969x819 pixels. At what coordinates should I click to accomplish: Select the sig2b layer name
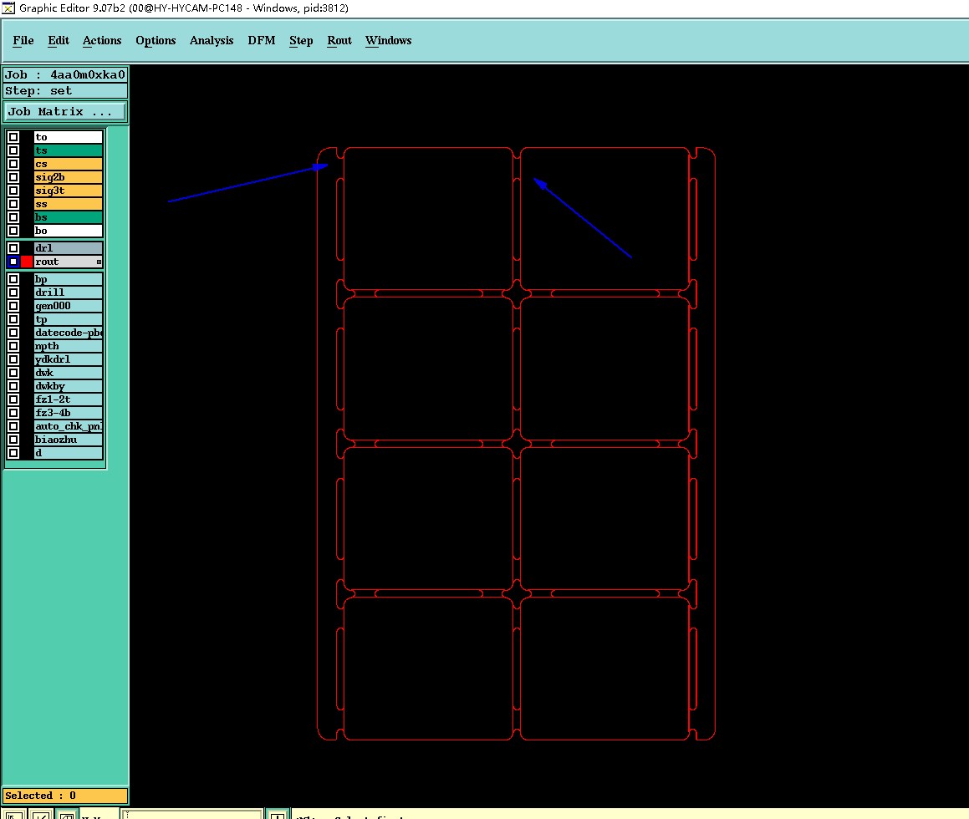pos(68,177)
